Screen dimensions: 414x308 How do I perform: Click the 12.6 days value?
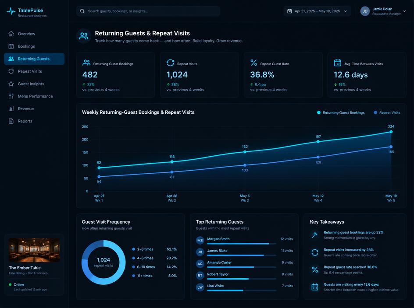(351, 75)
